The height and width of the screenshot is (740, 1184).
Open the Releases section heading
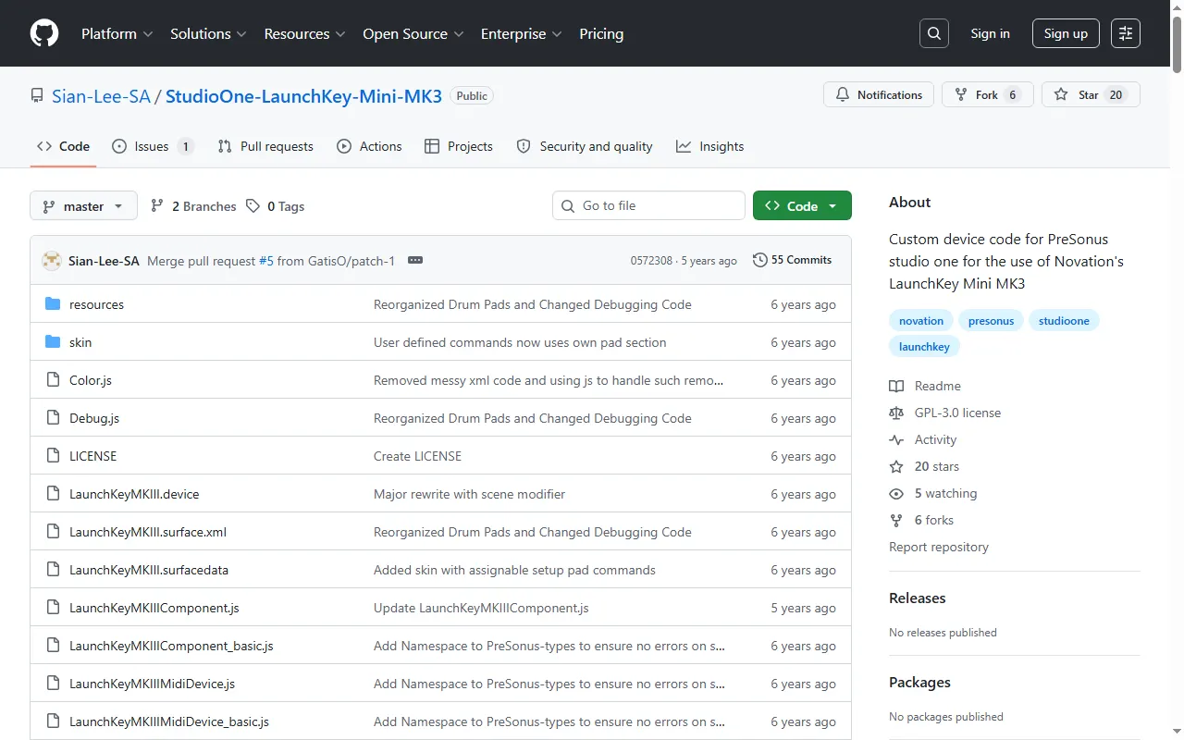(918, 598)
